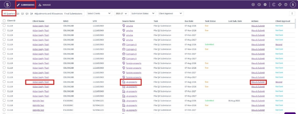
Task: Click source icon beside amulya, Q1 Submission row
Action: point(124,26)
